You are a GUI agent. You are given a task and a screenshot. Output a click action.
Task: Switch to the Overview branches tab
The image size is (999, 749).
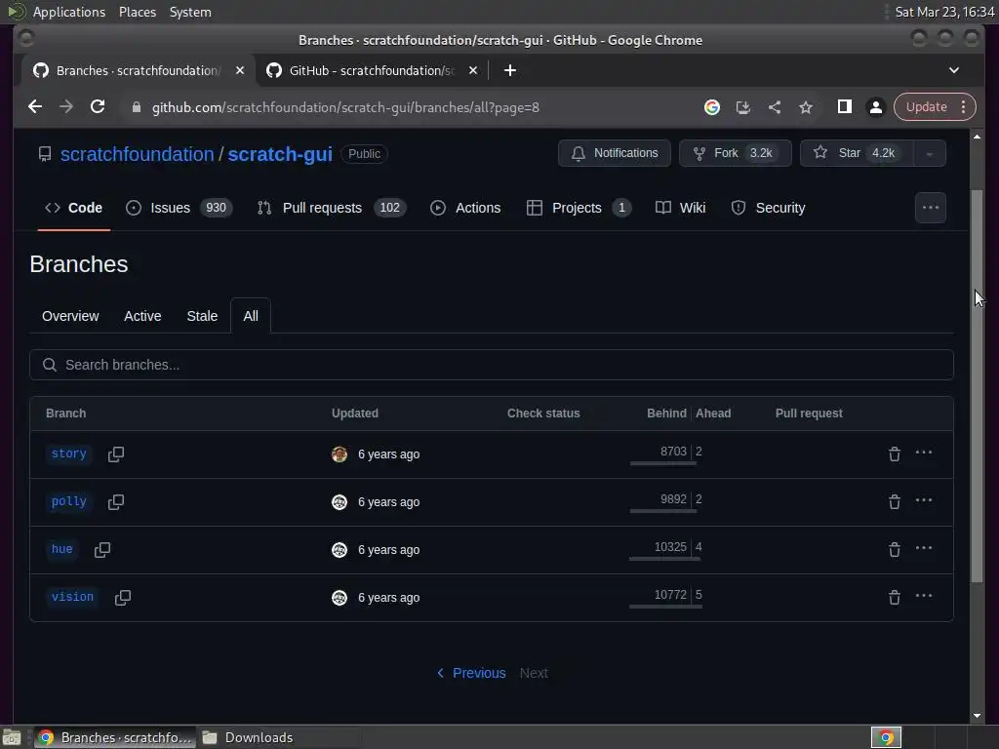(x=70, y=316)
